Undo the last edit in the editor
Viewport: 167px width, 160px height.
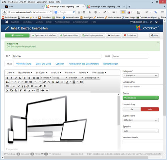tap(35, 82)
